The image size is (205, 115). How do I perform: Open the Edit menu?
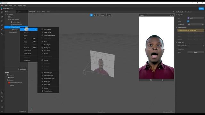click(x=6, y=6)
